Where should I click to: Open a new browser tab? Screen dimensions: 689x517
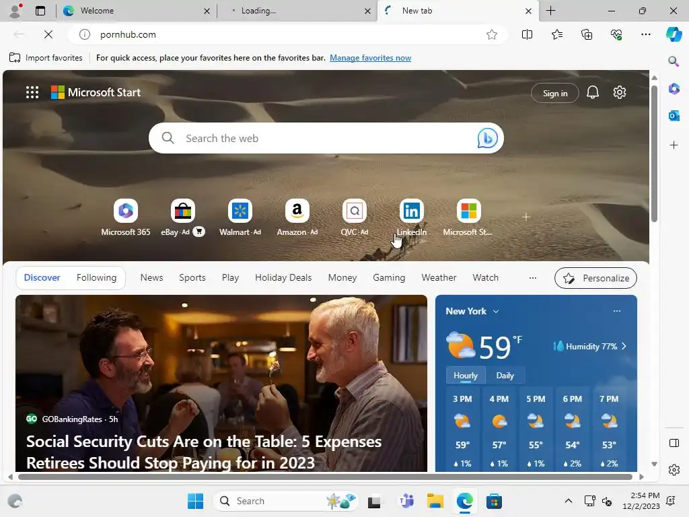pyautogui.click(x=550, y=11)
